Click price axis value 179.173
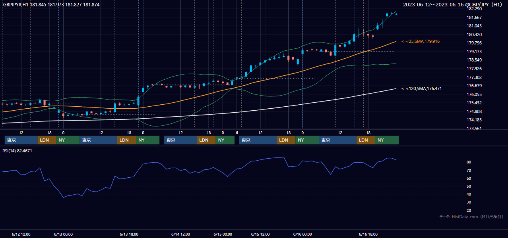 tap(474, 52)
